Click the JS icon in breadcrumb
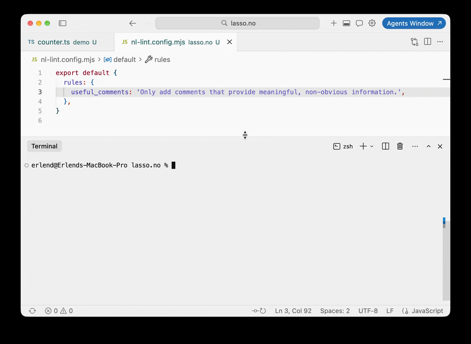This screenshot has height=344, width=471. tap(34, 59)
